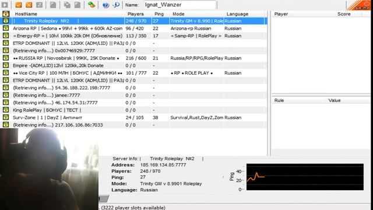Click the lock icon on Energy-RP row
373x210 pixels.
pyautogui.click(x=6, y=36)
